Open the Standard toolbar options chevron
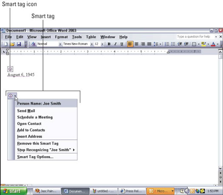 point(25,44)
